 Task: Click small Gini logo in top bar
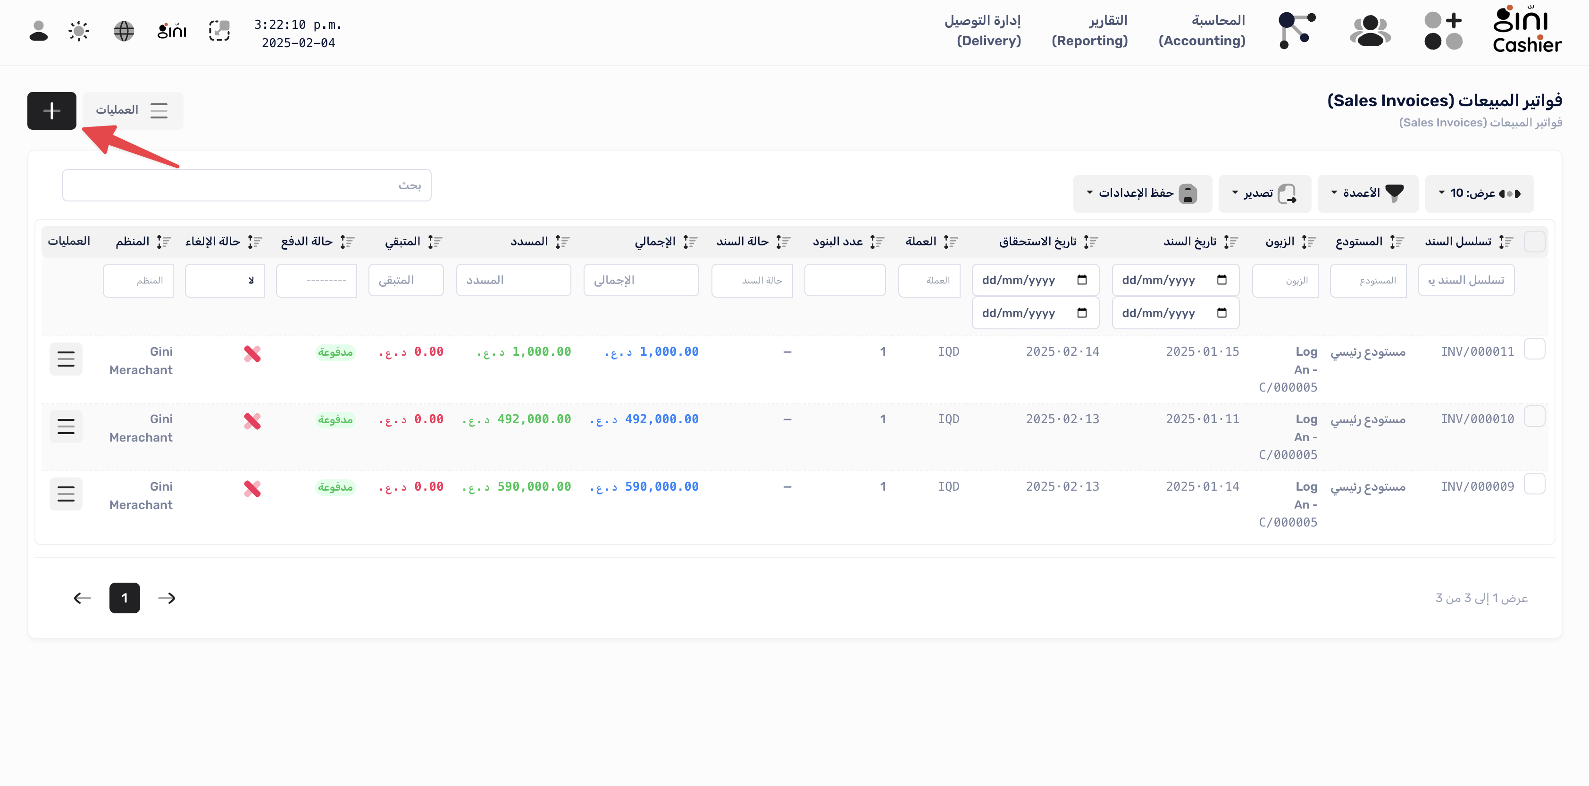coord(171,30)
